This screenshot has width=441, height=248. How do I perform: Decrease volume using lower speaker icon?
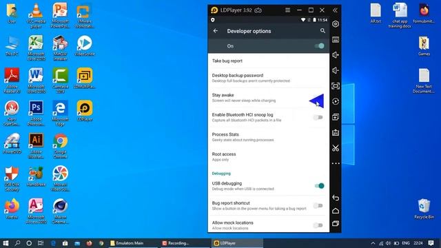(x=336, y=70)
